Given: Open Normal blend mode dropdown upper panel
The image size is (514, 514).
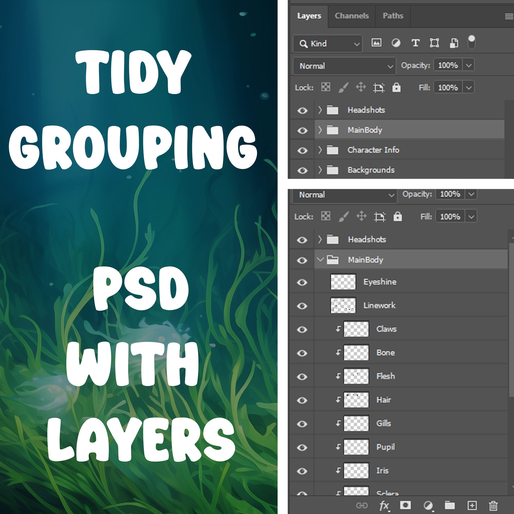Looking at the screenshot, I should [x=345, y=66].
